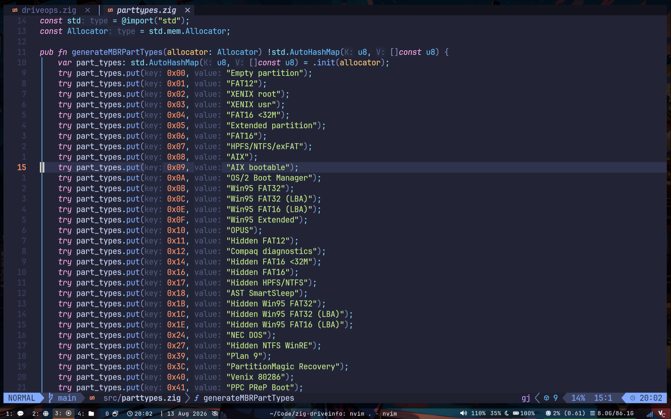The image size is (671, 419).
Task: Click the @import("std") call
Action: click(x=153, y=21)
